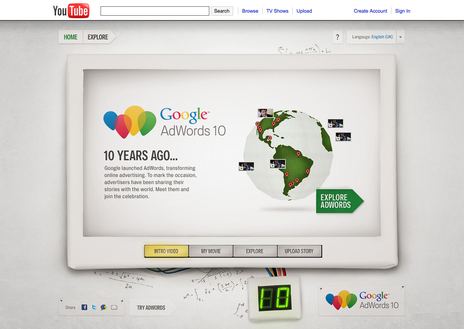Open the upper video thumbnail right of globe
This screenshot has width=464, height=329.
point(335,123)
